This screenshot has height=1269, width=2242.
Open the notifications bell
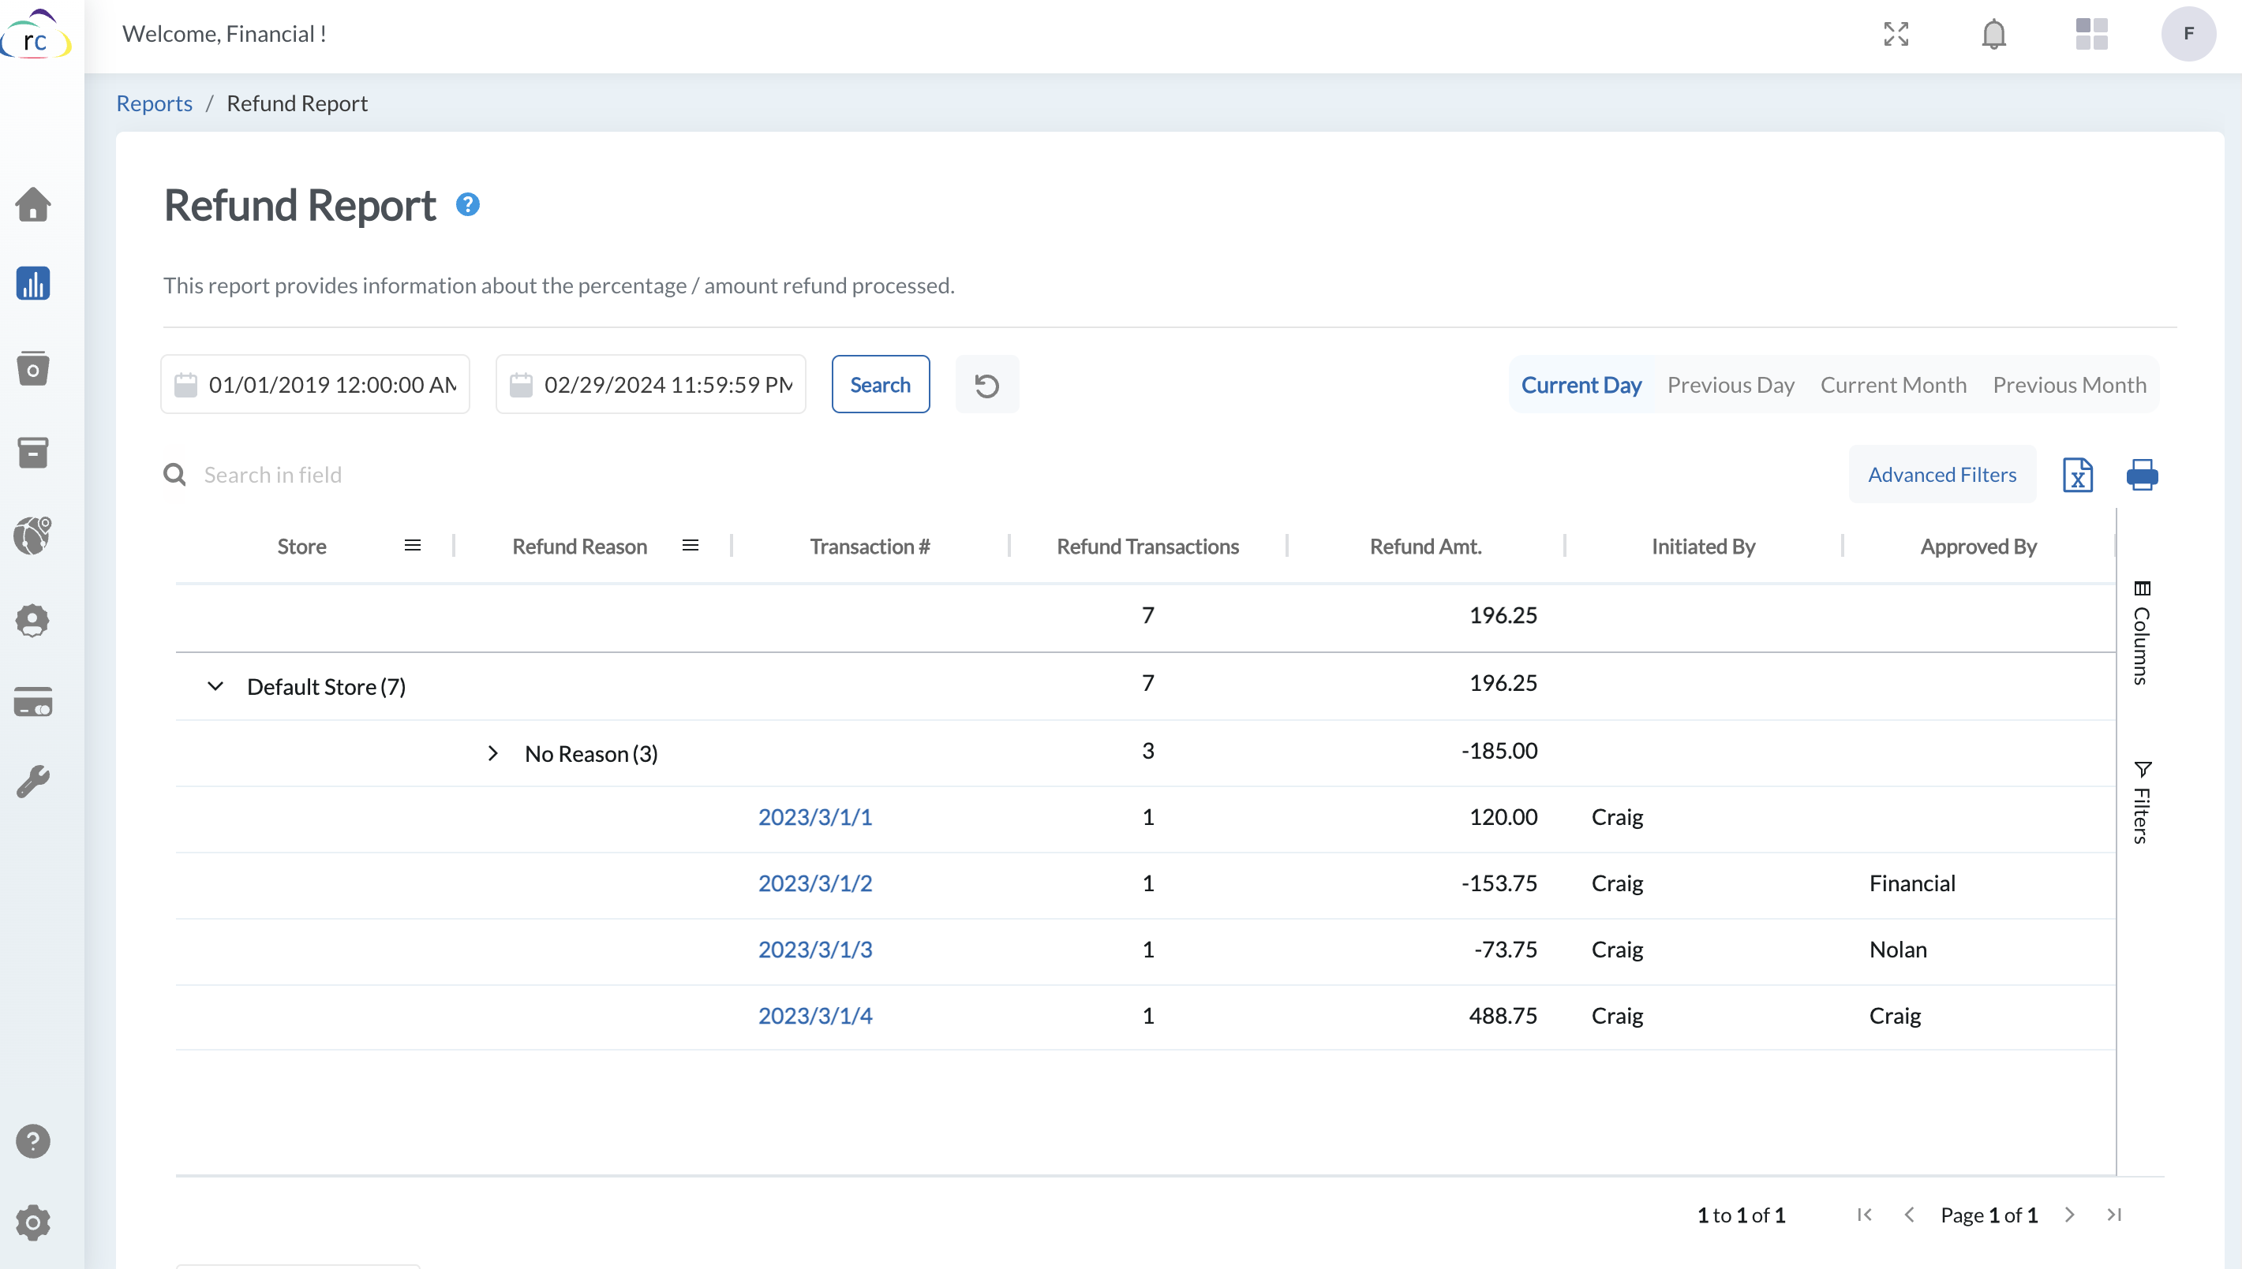(x=1994, y=34)
